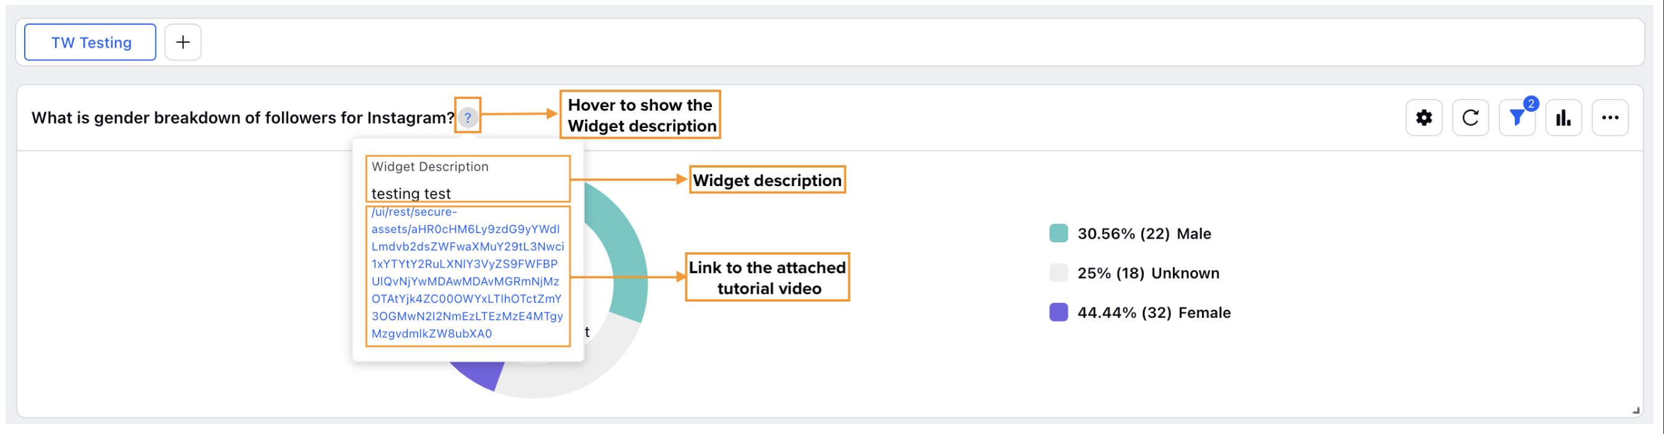Select the 25% (18) Unknown legend label

coord(1148,273)
